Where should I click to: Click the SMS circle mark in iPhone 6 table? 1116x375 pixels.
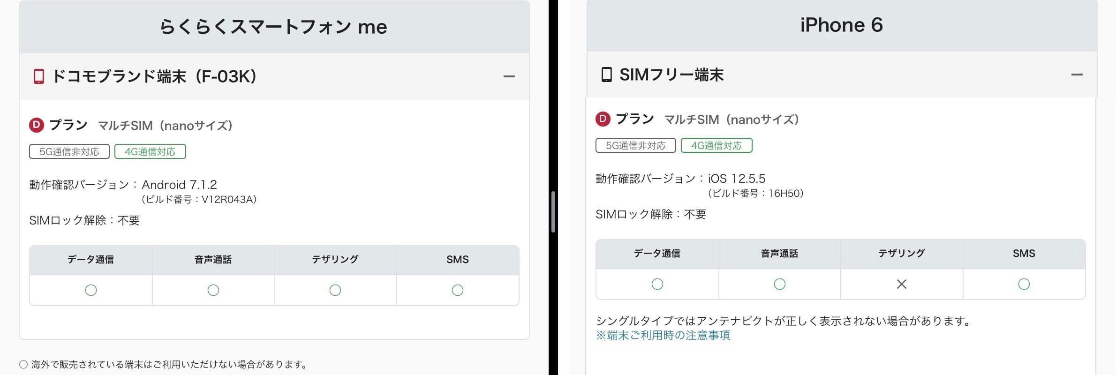point(1024,284)
